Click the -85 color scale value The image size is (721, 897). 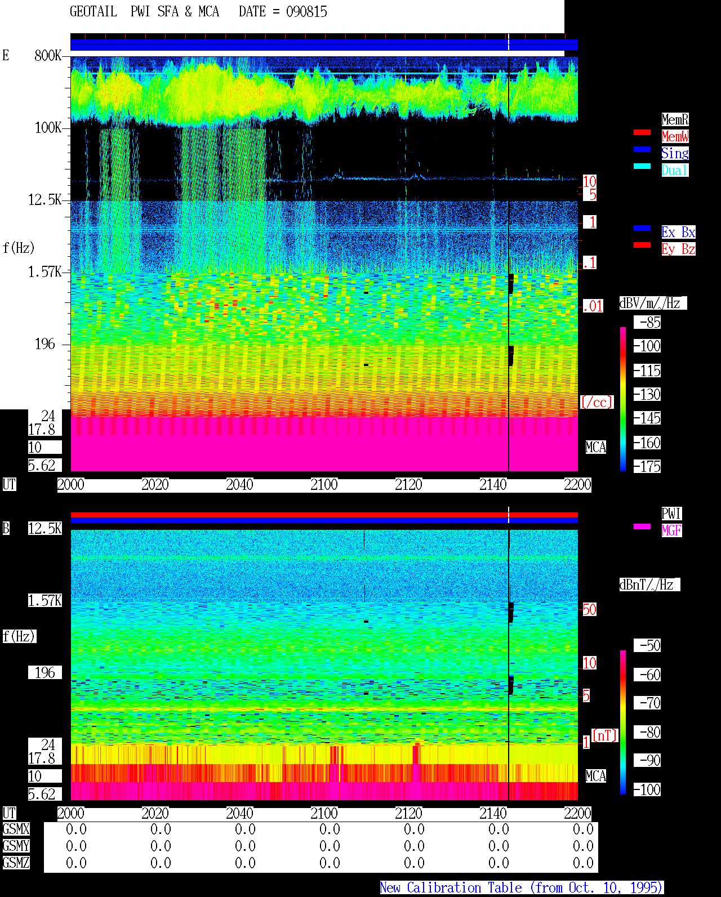647,322
